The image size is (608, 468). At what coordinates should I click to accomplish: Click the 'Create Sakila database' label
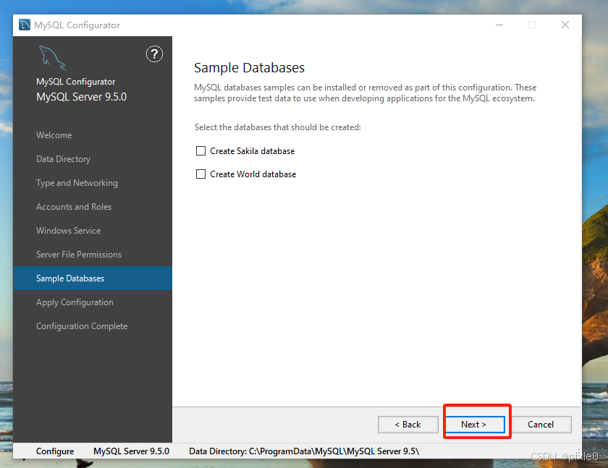[x=253, y=151]
